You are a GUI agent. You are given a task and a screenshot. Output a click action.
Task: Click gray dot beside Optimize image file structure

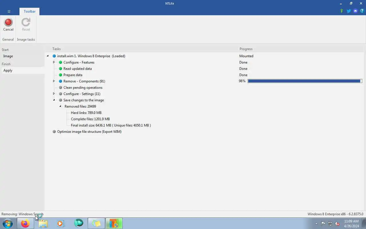pos(54,132)
